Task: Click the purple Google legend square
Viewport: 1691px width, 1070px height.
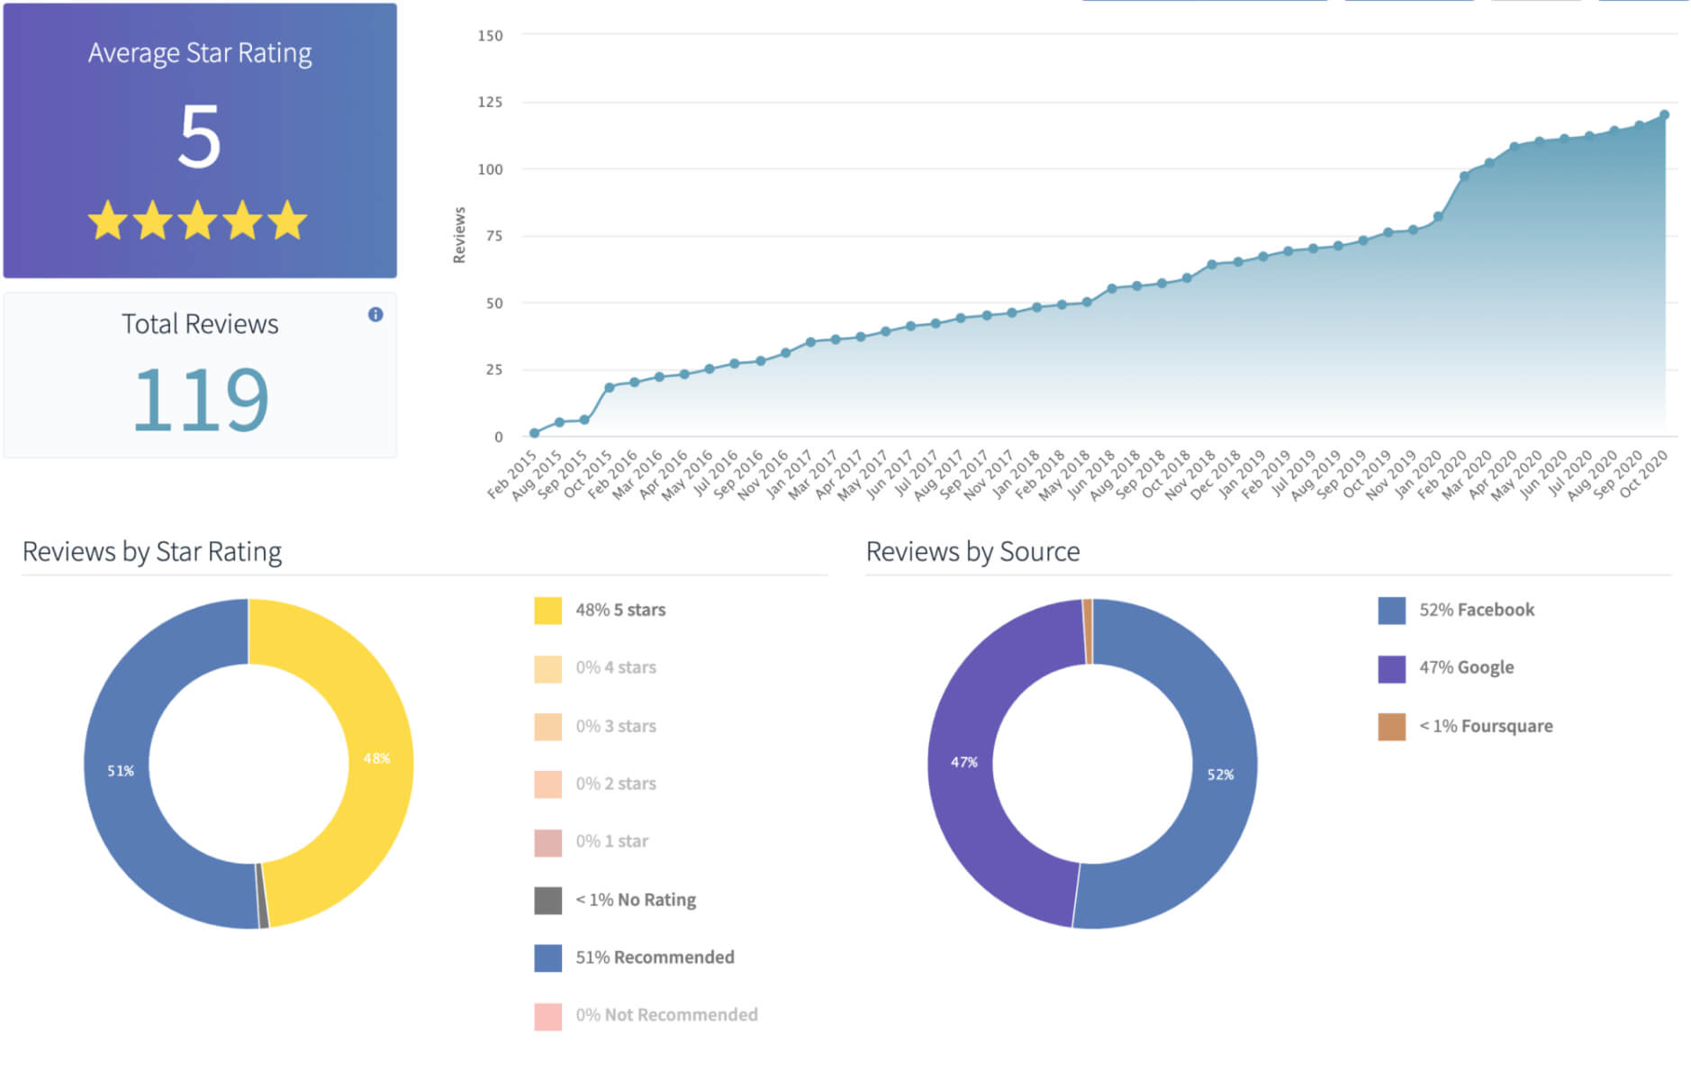Action: click(x=1391, y=668)
